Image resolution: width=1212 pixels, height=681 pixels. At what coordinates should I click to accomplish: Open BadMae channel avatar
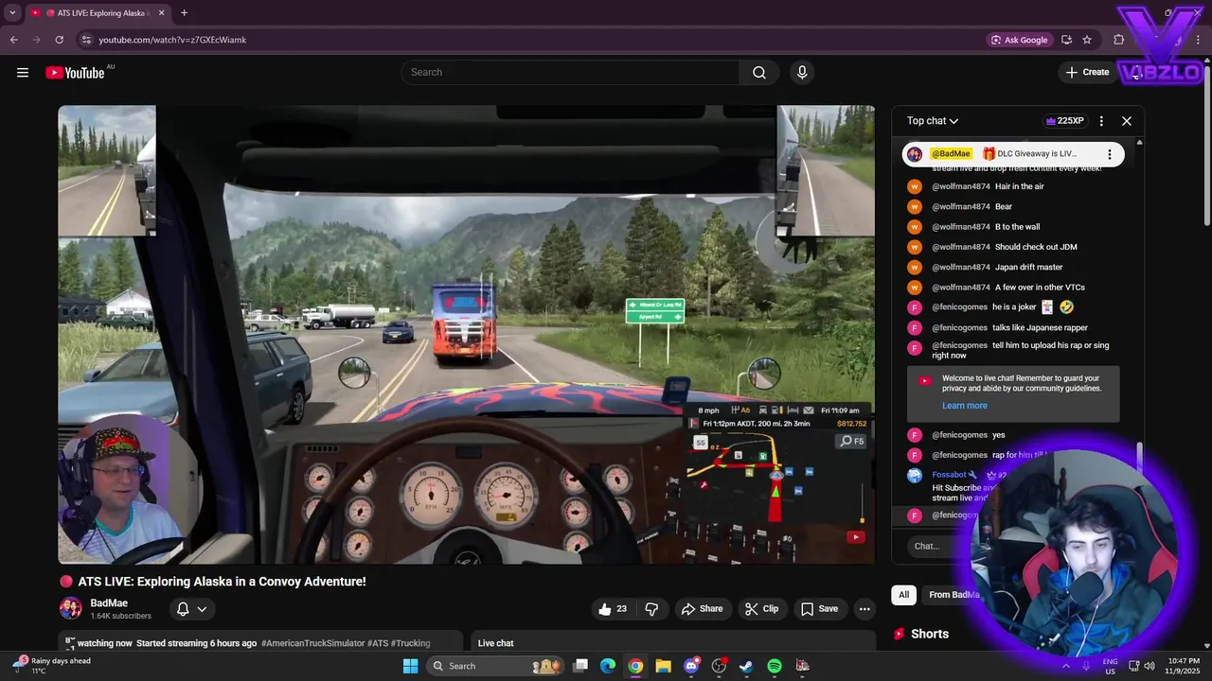point(71,609)
